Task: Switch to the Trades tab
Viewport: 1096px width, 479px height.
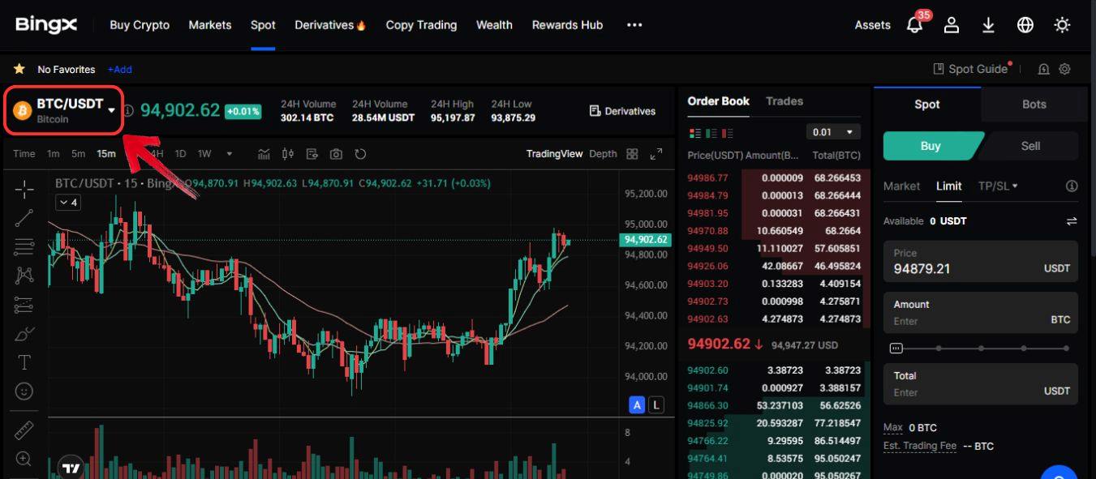Action: [784, 101]
